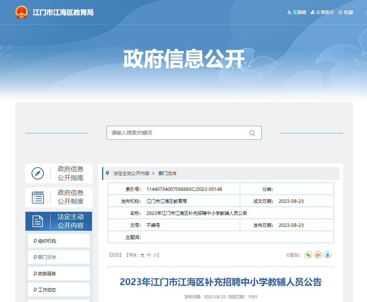Screen dimensions: 367x302
Task: Click the national emblem logo
Action: pyautogui.click(x=21, y=12)
